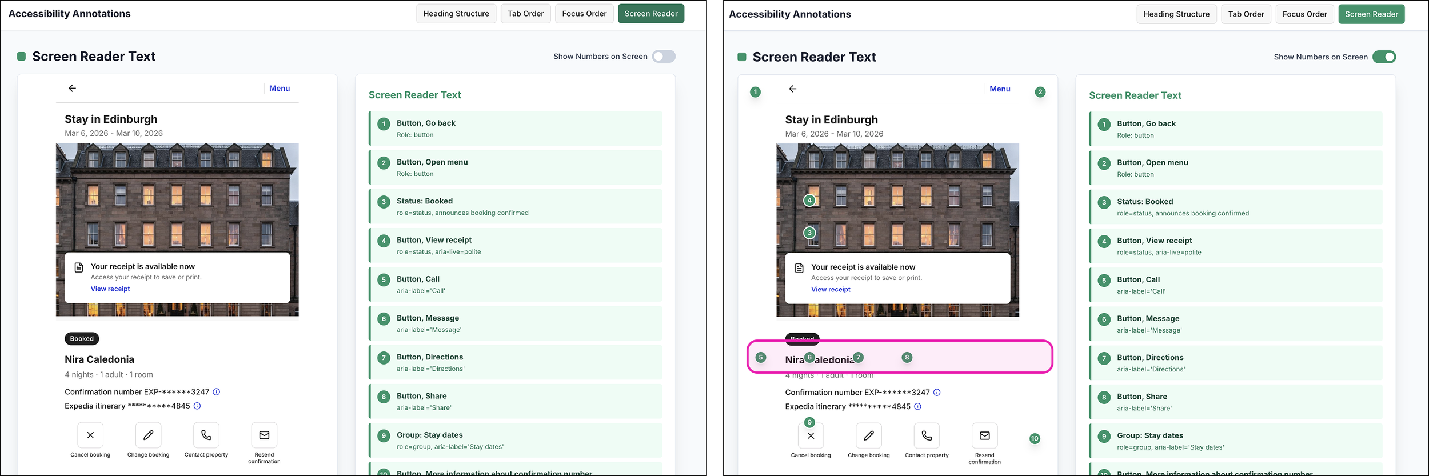
Task: Select 'Button, Share' item in left list
Action: (516, 401)
